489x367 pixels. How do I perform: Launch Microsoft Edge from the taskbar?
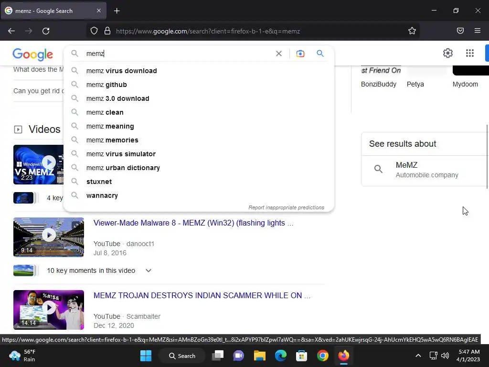coord(281,356)
